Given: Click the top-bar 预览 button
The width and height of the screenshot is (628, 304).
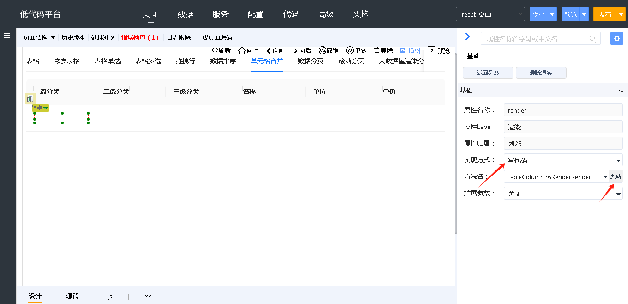Looking at the screenshot, I should tap(571, 14).
